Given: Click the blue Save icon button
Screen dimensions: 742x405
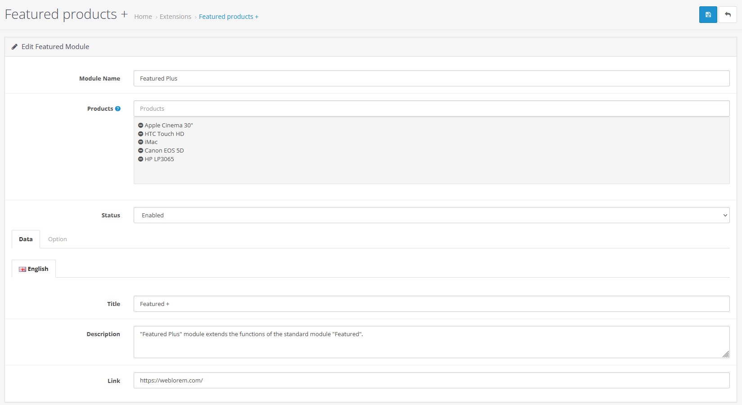Looking at the screenshot, I should (708, 15).
